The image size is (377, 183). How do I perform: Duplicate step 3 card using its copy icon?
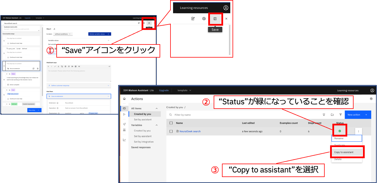(x=33, y=68)
